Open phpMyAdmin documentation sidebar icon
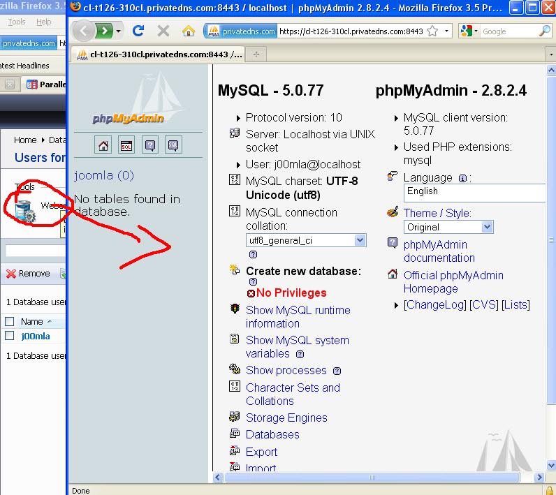 tap(150, 145)
